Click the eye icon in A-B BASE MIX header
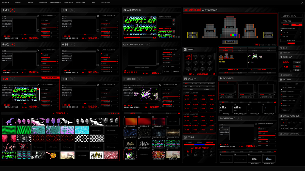The image size is (305, 171). [125, 10]
